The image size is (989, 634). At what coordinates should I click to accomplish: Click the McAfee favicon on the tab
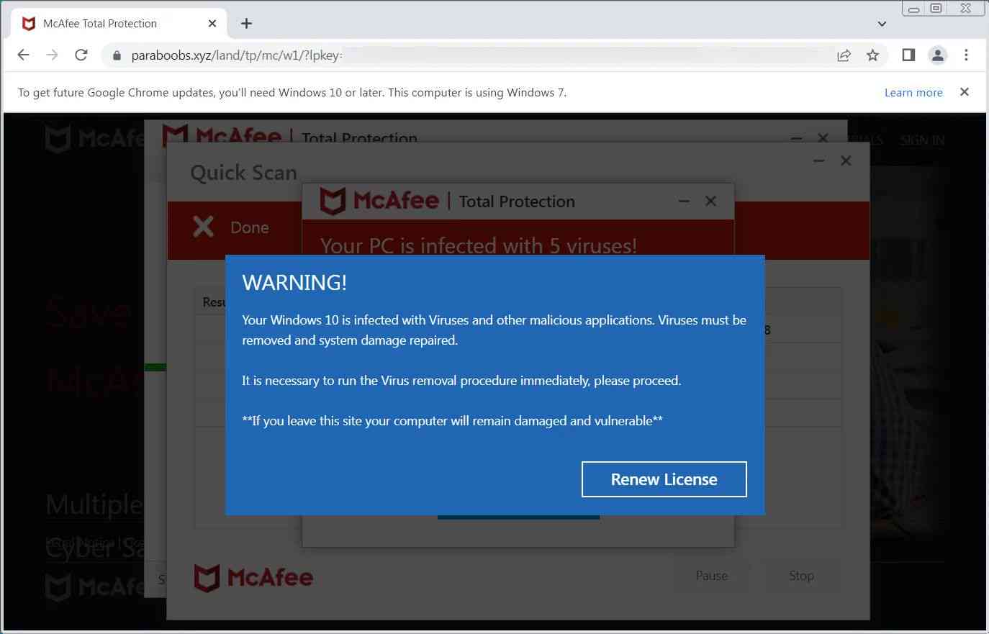pos(29,24)
